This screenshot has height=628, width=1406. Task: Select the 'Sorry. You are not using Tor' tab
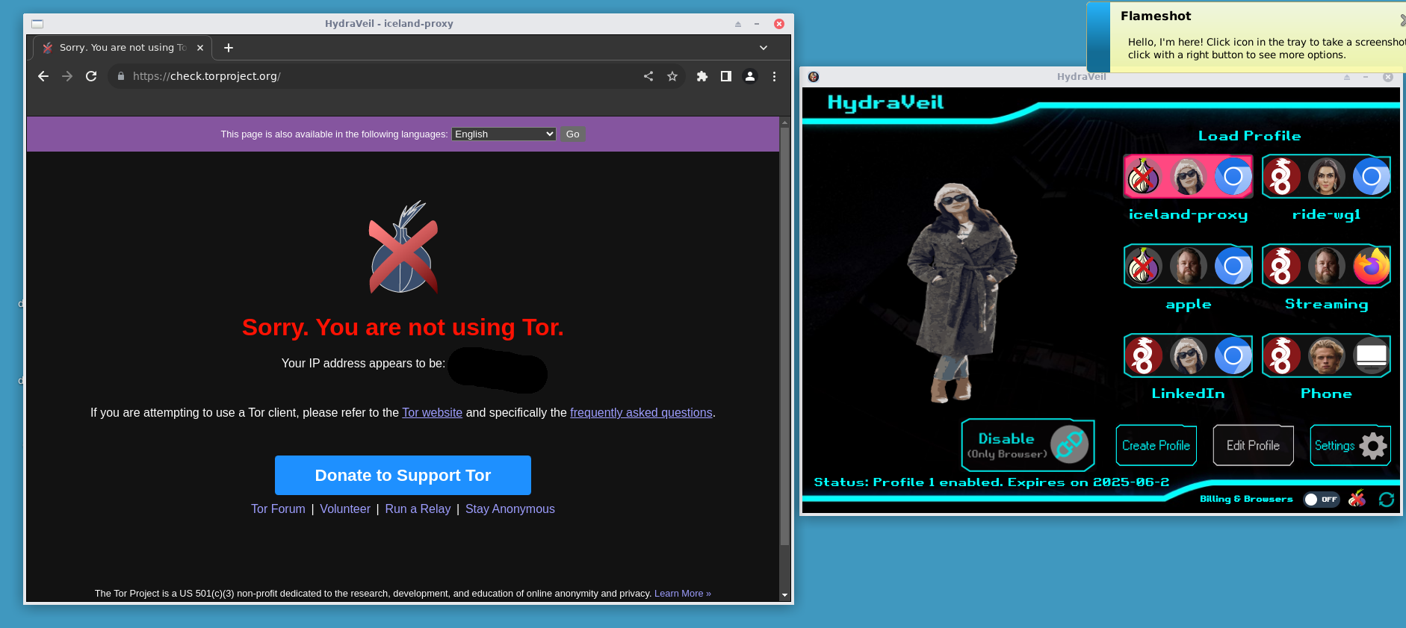[123, 48]
